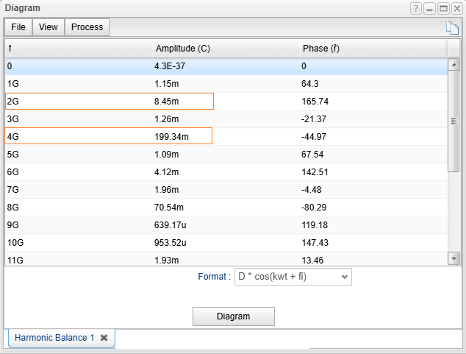
Task: Close the Harmonic Balance 1 tab
Action: tap(104, 337)
